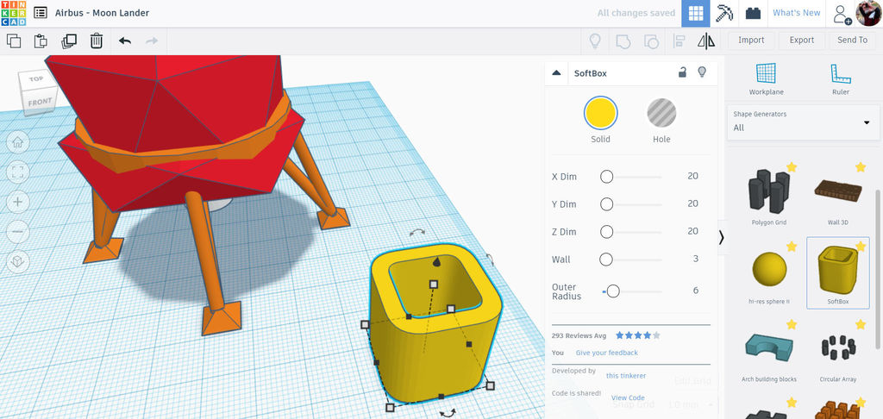
Task: Ungroup the shapes icon
Action: coord(651,41)
